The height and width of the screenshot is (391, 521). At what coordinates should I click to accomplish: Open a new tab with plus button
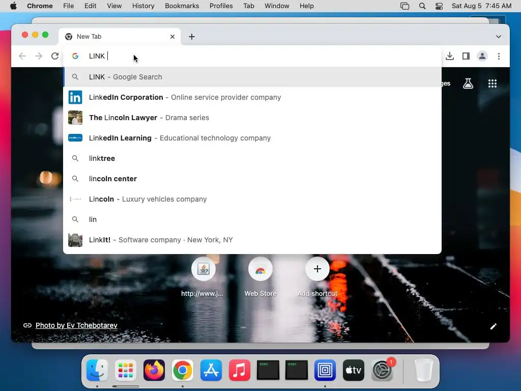coord(192,37)
